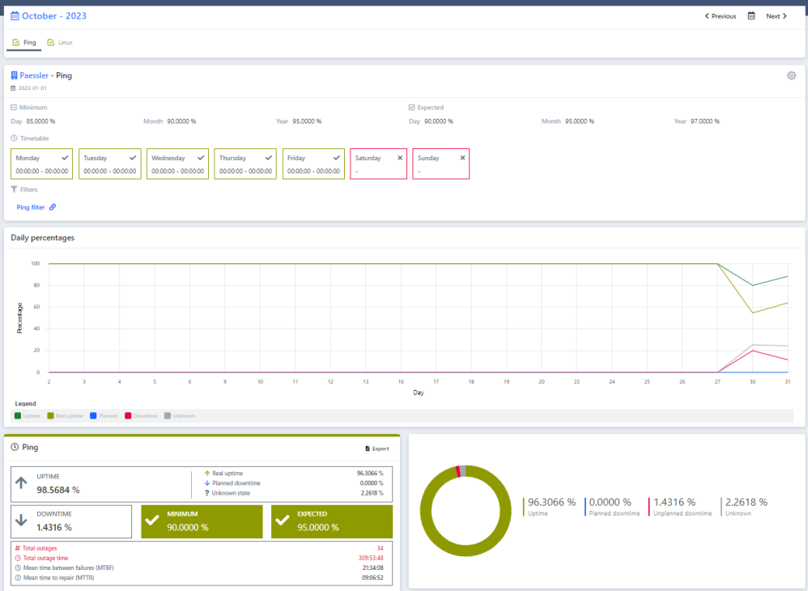Image resolution: width=808 pixels, height=591 pixels.
Task: Toggle Planned series in legend
Action: 104,416
